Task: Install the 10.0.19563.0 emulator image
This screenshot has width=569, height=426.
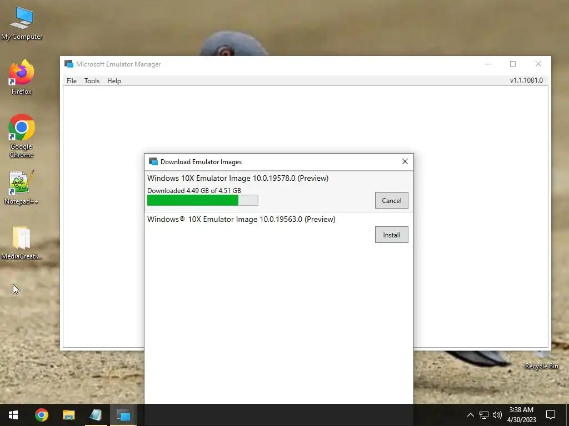Action: [x=392, y=235]
